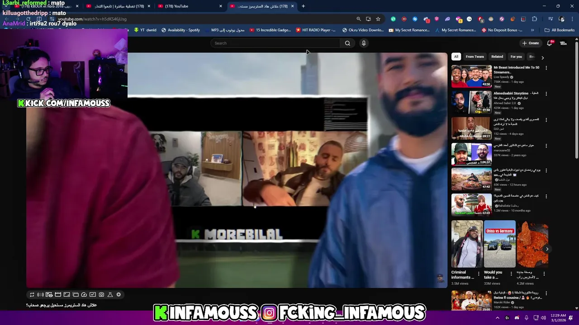The image size is (579, 325).
Task: Click the install app icon in address bar
Action: [368, 19]
